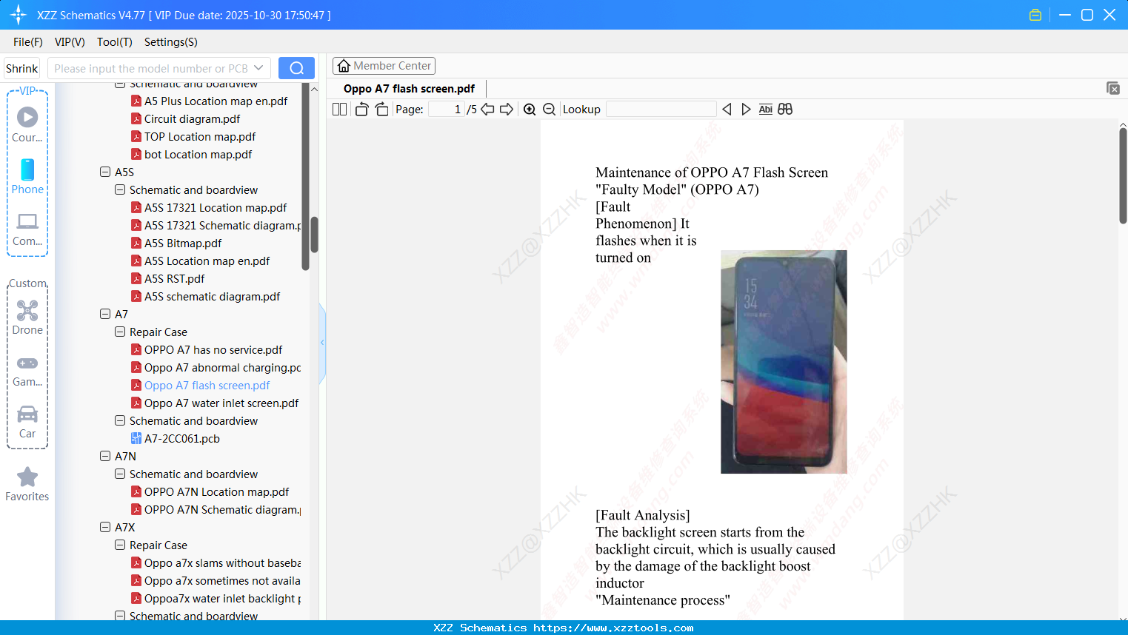The width and height of the screenshot is (1128, 635).
Task: Collapse the A7X tree node
Action: [x=105, y=528]
